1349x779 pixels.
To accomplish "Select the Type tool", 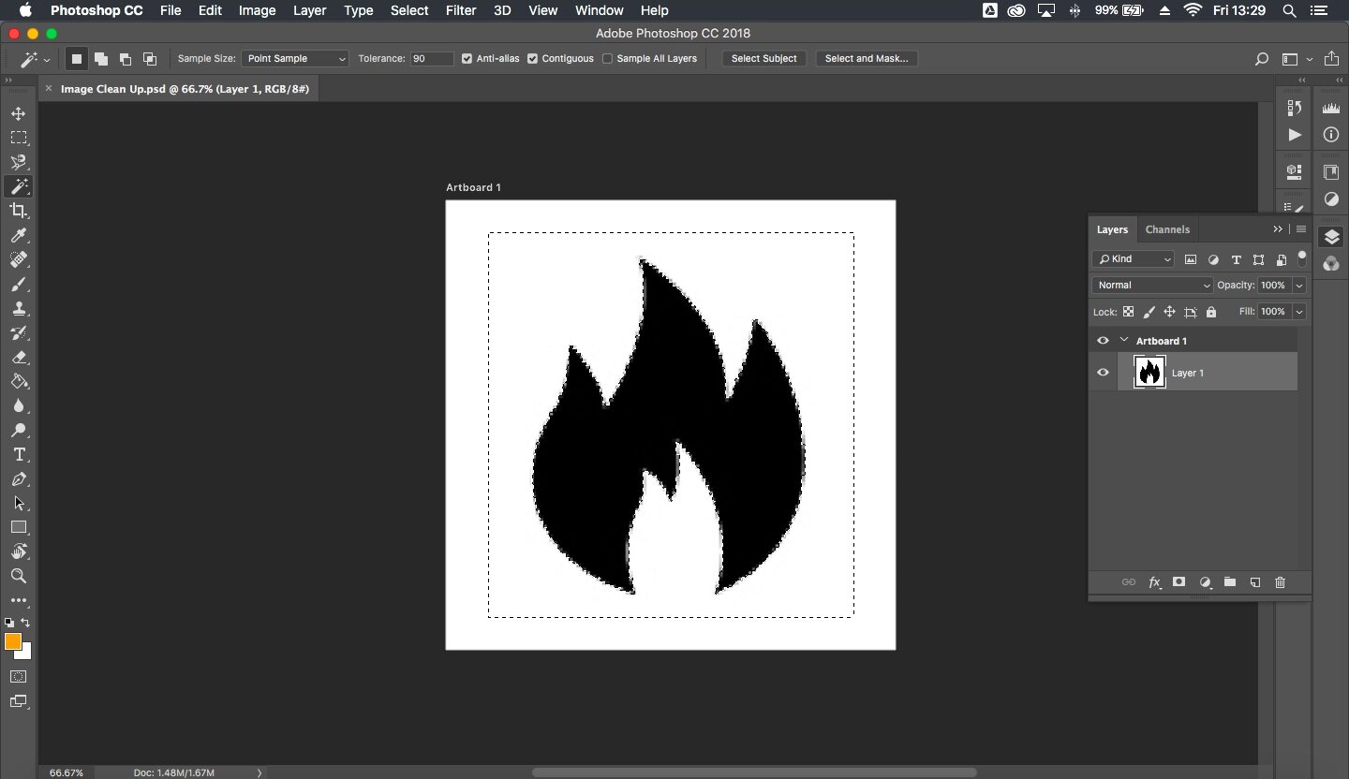I will pyautogui.click(x=18, y=454).
